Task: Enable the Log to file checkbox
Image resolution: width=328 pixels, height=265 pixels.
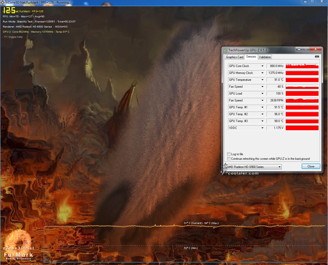Action: pos(229,154)
